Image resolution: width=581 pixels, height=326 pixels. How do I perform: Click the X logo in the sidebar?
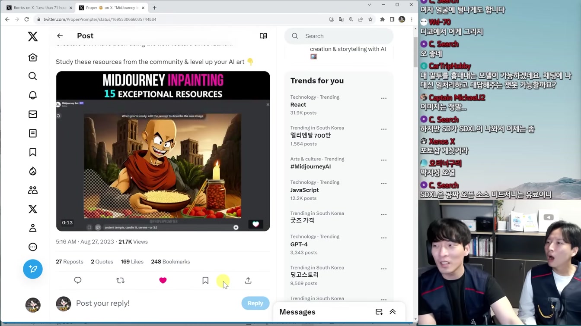coord(33,36)
